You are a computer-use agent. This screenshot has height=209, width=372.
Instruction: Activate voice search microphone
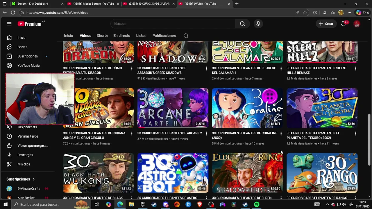(x=258, y=24)
